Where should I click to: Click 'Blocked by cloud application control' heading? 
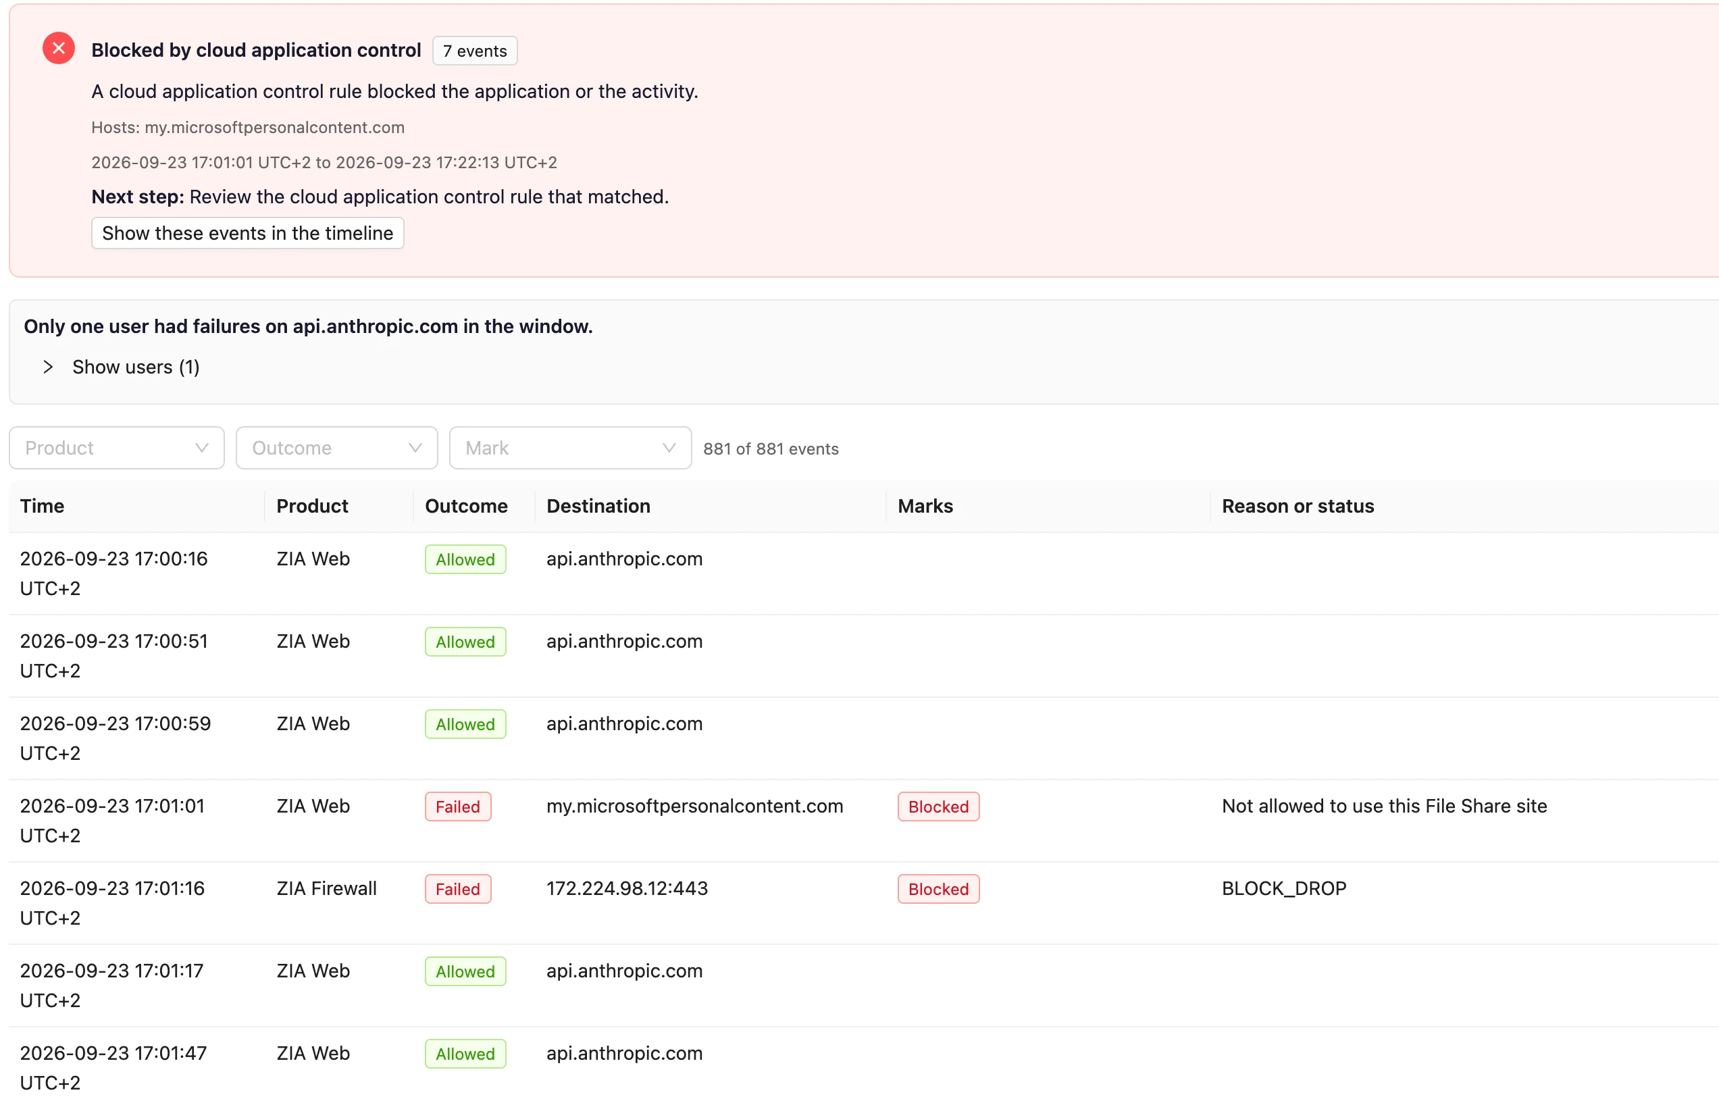click(x=256, y=50)
